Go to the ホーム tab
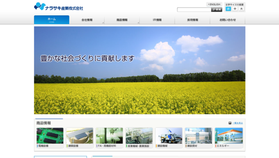 [52, 20]
